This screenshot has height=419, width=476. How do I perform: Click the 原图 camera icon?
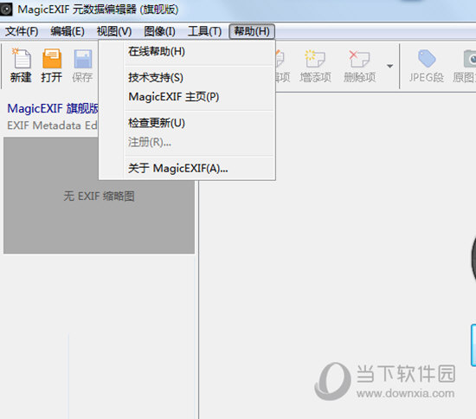470,58
